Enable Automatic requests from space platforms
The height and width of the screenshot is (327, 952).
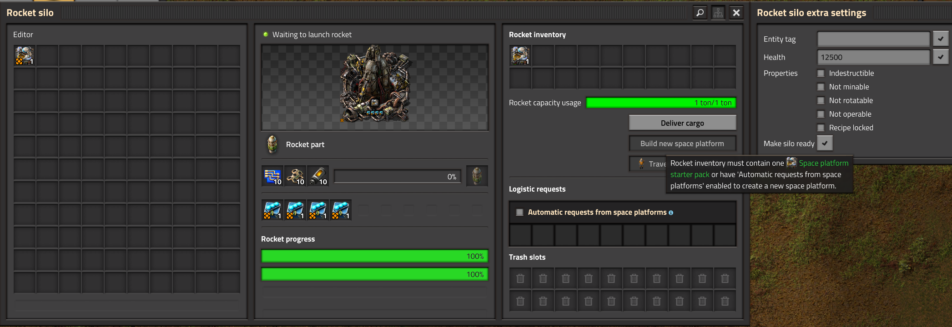pos(519,212)
